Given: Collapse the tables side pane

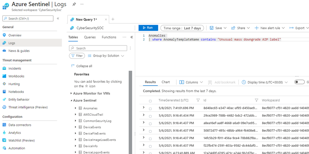Looking at the screenshot, I should pos(132,37).
